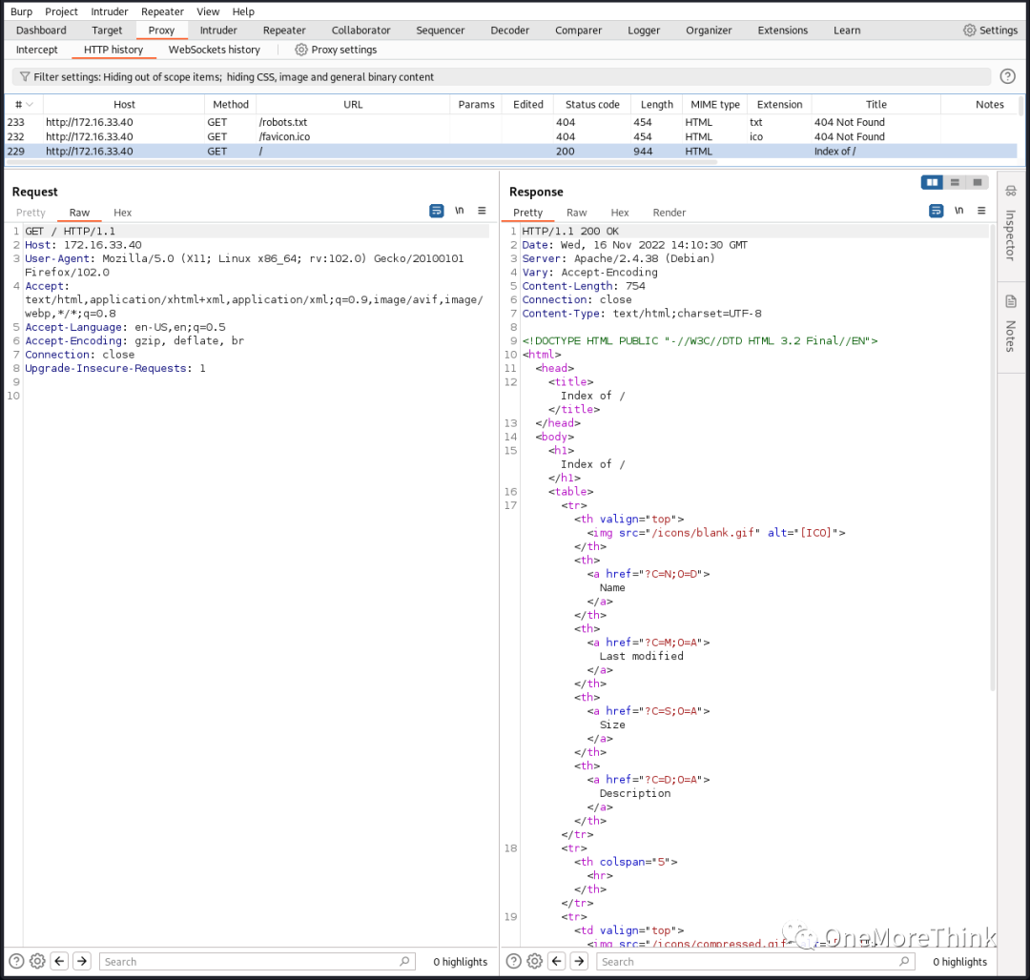Select combined tabbed layout view icon
This screenshot has width=1030, height=980.
click(978, 182)
